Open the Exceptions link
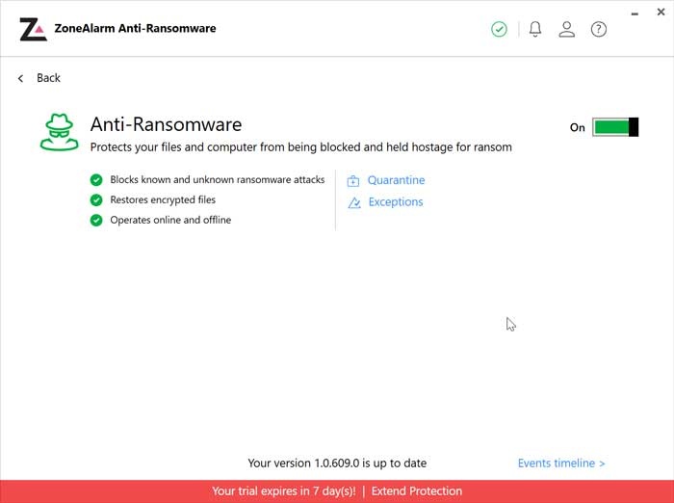The image size is (674, 503). [396, 201]
